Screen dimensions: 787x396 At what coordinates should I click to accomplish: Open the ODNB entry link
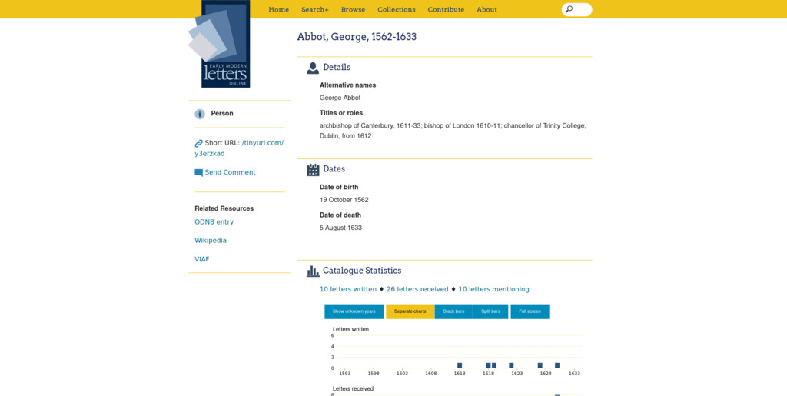(214, 222)
